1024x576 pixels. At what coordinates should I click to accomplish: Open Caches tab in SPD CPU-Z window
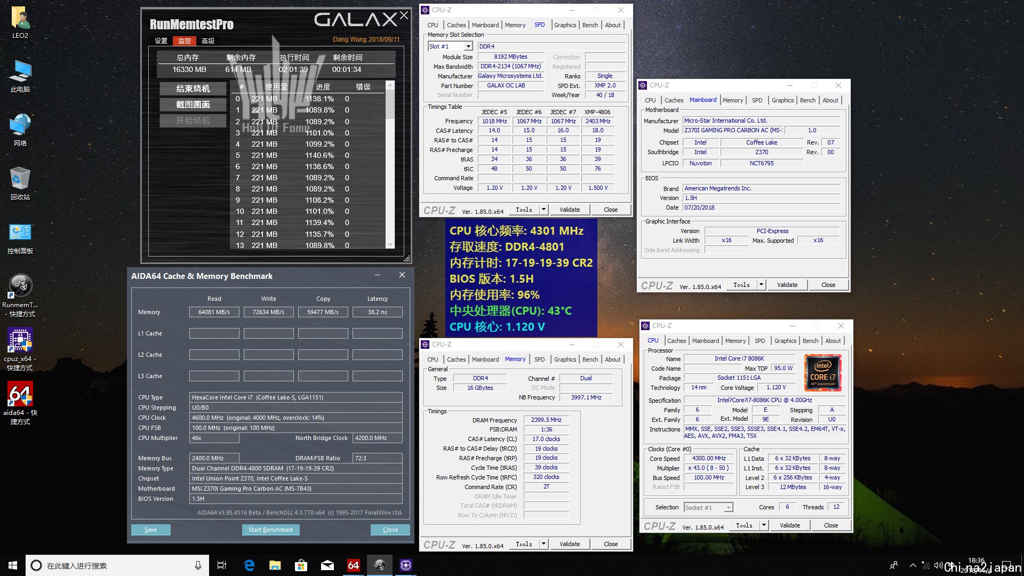tap(456, 25)
